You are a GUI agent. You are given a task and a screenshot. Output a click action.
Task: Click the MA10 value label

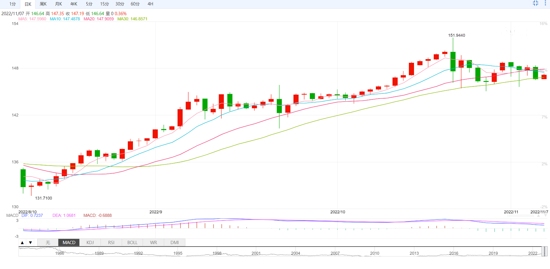pos(65,19)
